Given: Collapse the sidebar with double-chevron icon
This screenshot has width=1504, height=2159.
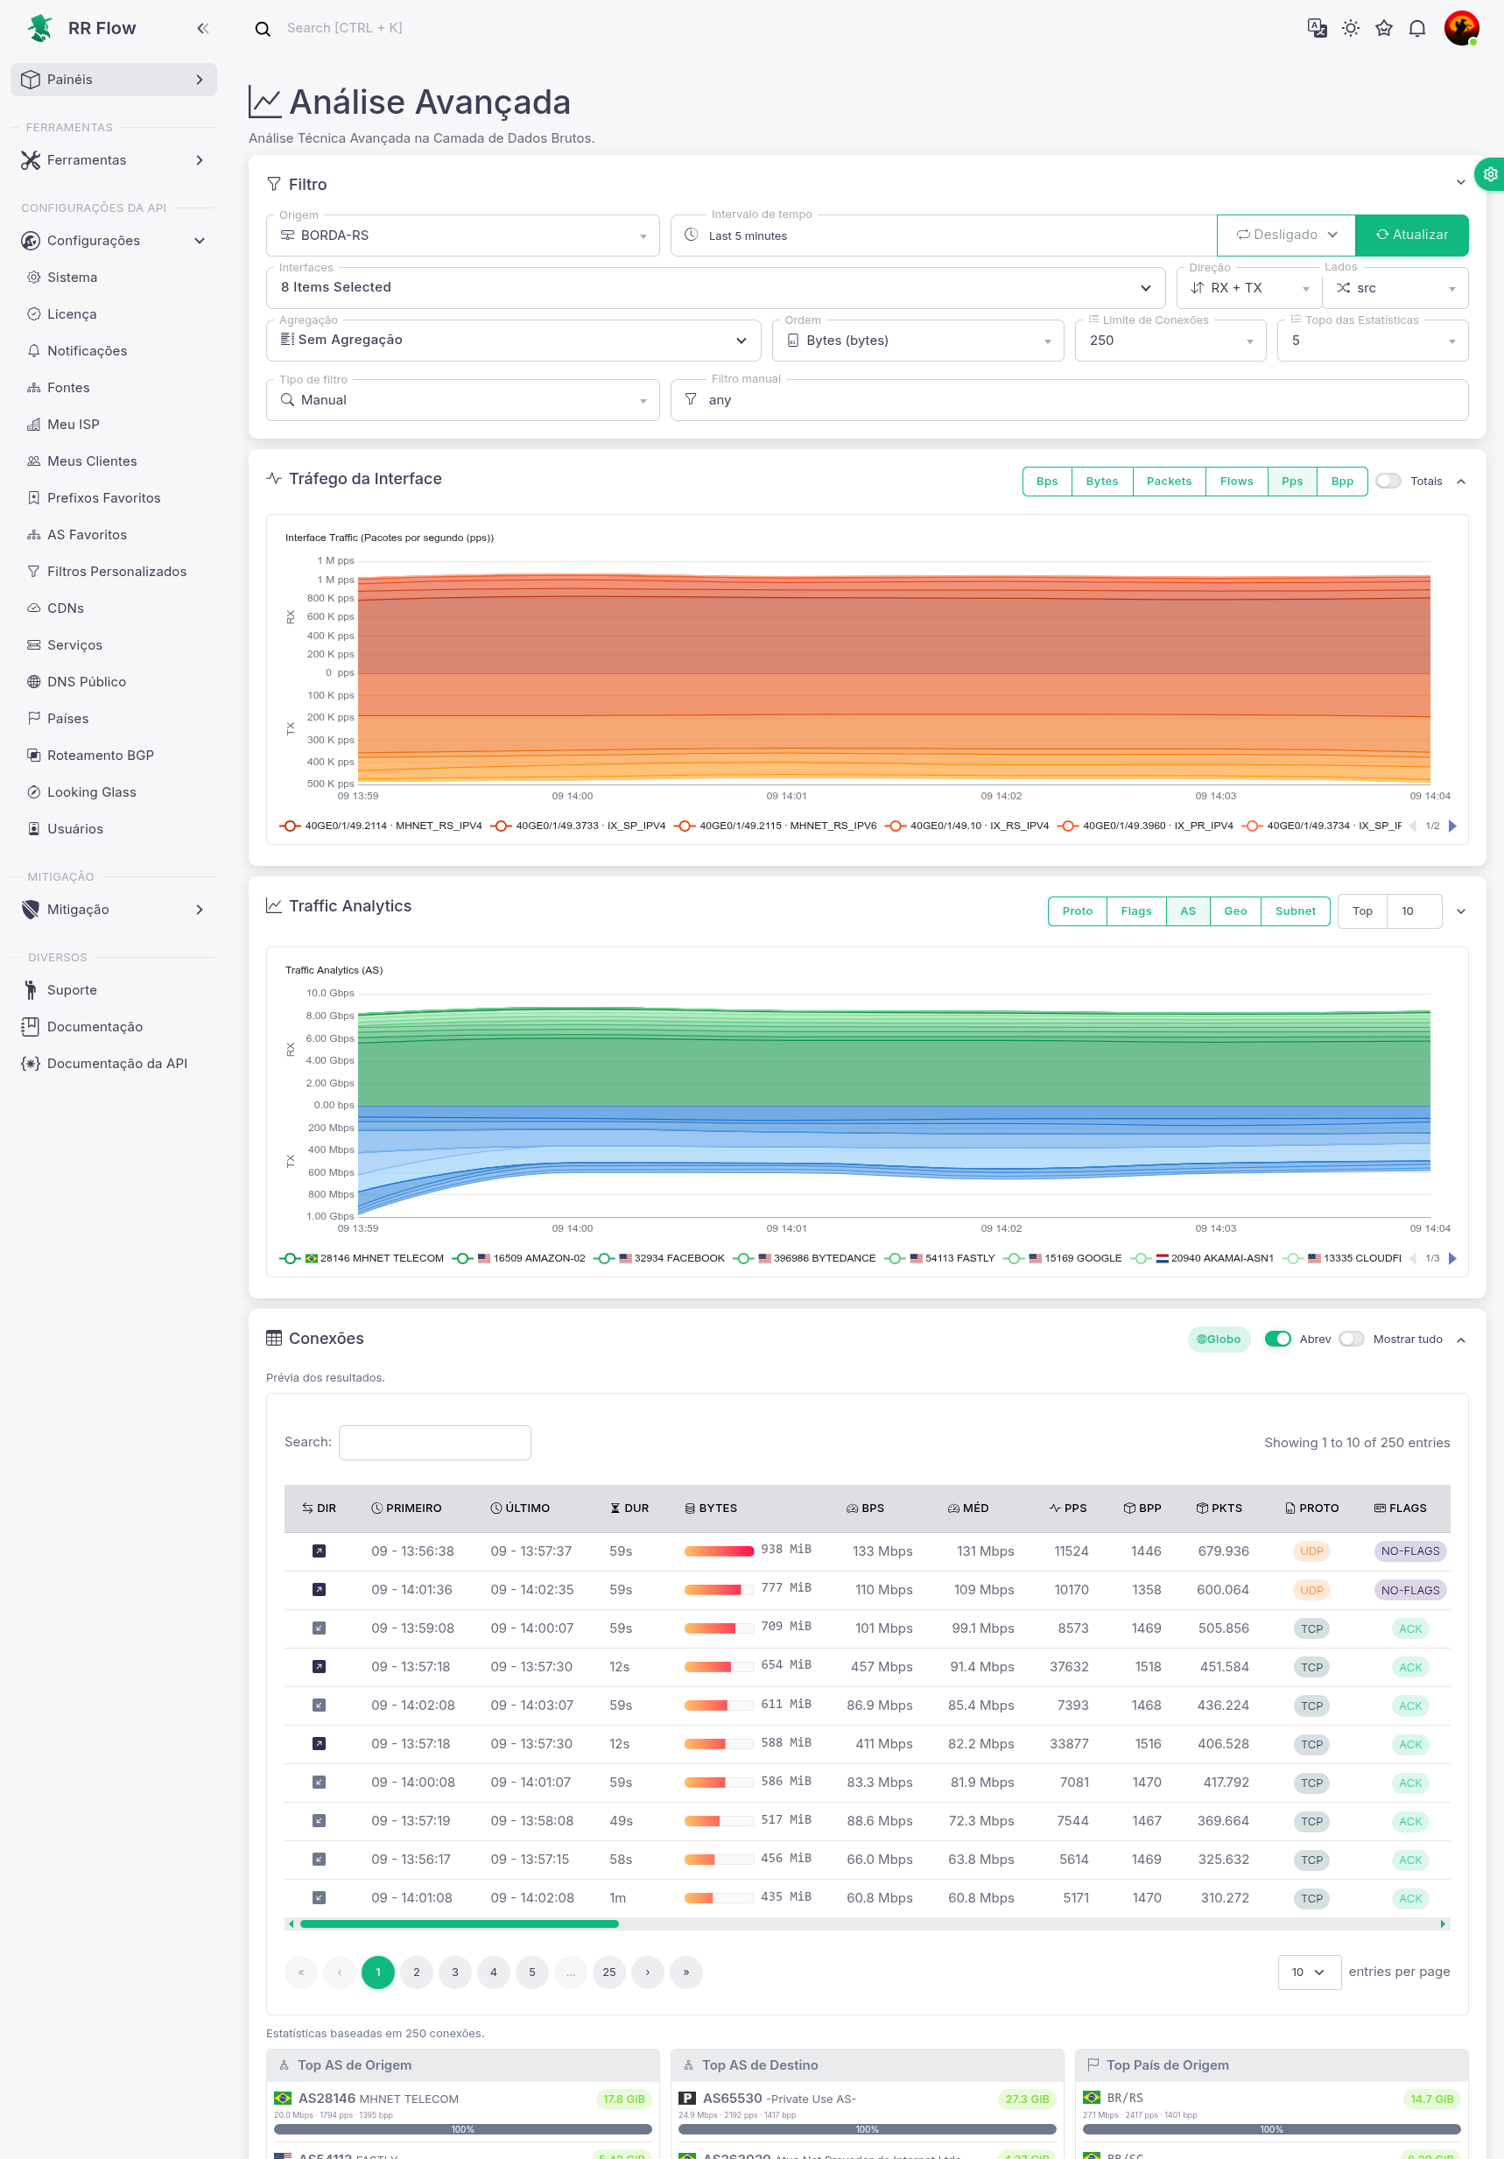Looking at the screenshot, I should pos(202,28).
